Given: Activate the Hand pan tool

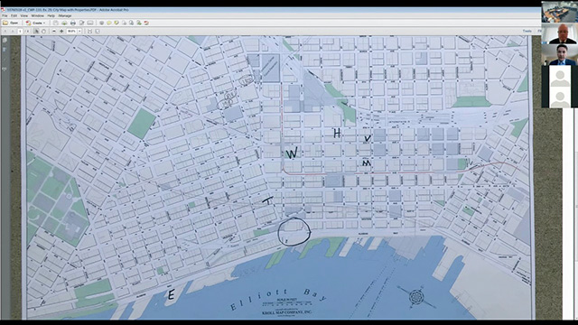Looking at the screenshot, I should pyautogui.click(x=43, y=32).
